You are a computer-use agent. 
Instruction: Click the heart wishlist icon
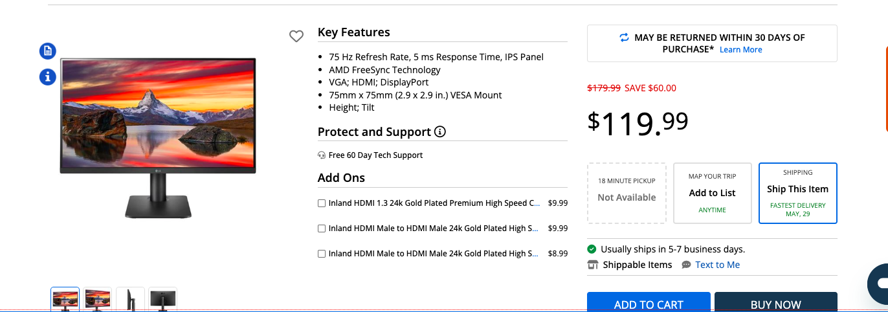click(x=296, y=37)
